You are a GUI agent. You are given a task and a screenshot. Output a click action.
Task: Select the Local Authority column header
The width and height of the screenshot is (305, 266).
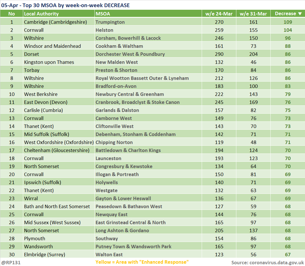tap(41, 14)
